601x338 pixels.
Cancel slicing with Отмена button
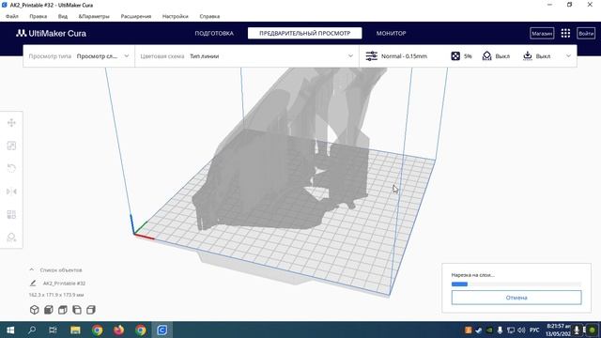pos(516,298)
